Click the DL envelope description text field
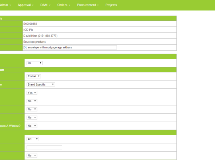The height and width of the screenshot is (160, 215). point(70,47)
